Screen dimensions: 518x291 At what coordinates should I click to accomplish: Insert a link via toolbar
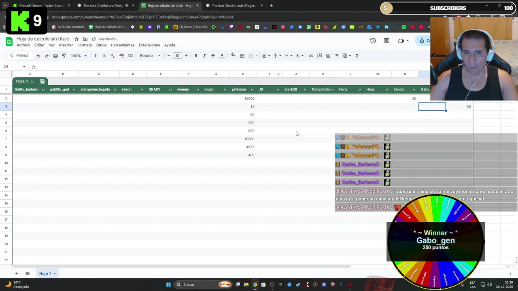click(x=311, y=56)
